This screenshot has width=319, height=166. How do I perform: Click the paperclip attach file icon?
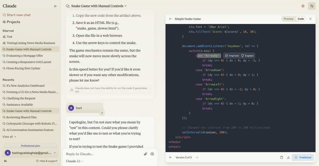click(x=145, y=154)
